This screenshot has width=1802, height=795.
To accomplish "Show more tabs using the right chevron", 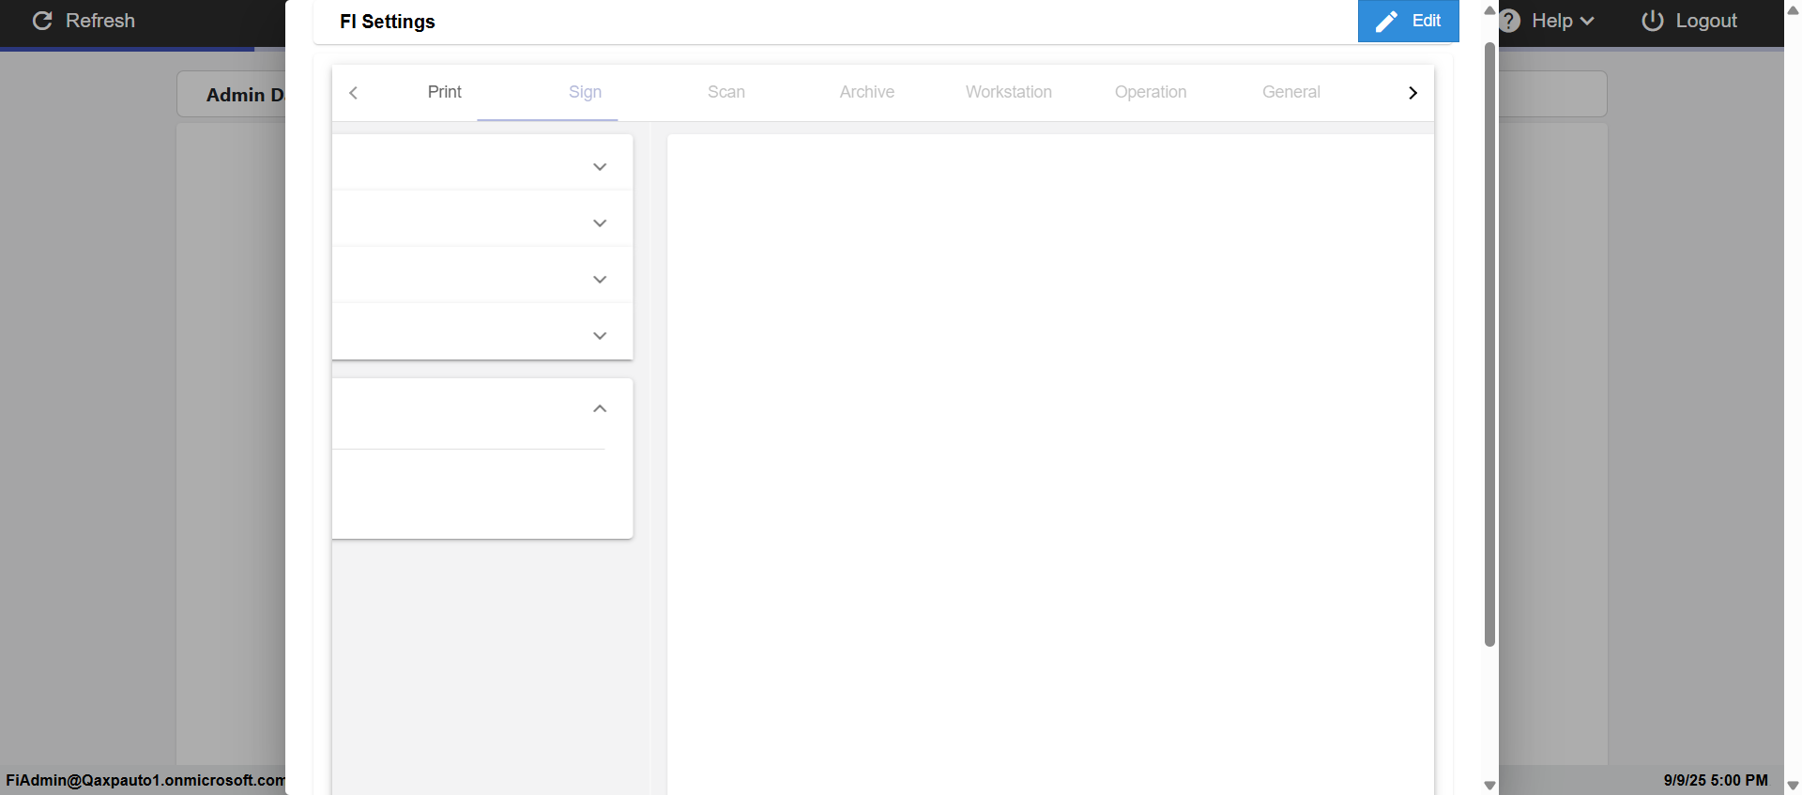I will [x=1413, y=93].
